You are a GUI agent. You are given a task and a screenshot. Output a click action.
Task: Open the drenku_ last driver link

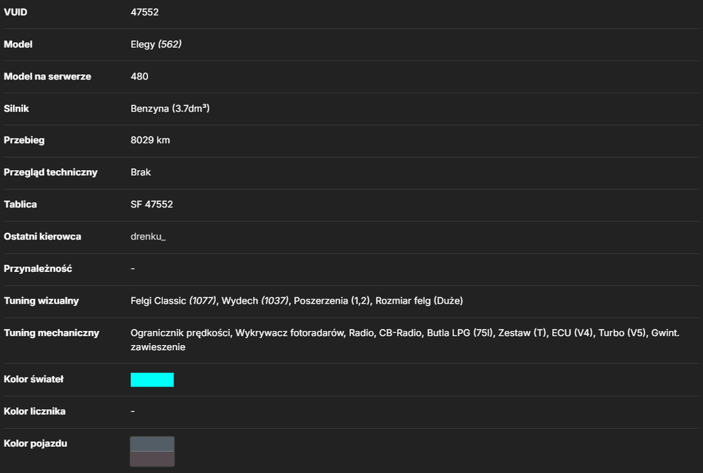[148, 237]
